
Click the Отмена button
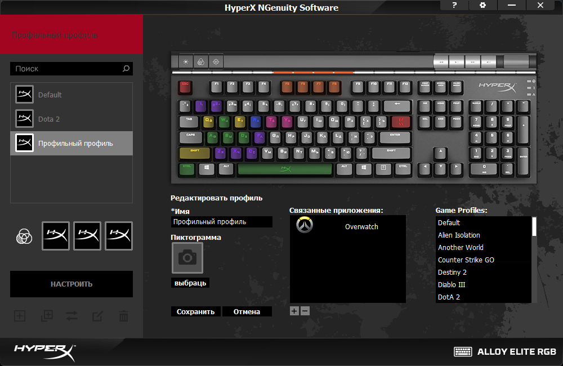pos(247,312)
